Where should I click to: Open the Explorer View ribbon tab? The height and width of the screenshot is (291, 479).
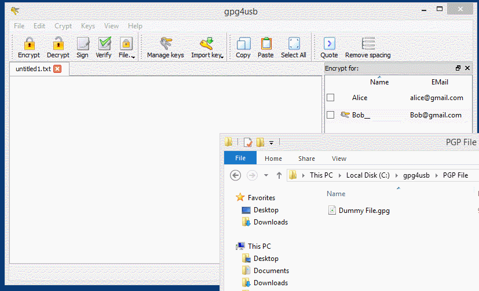tap(339, 159)
